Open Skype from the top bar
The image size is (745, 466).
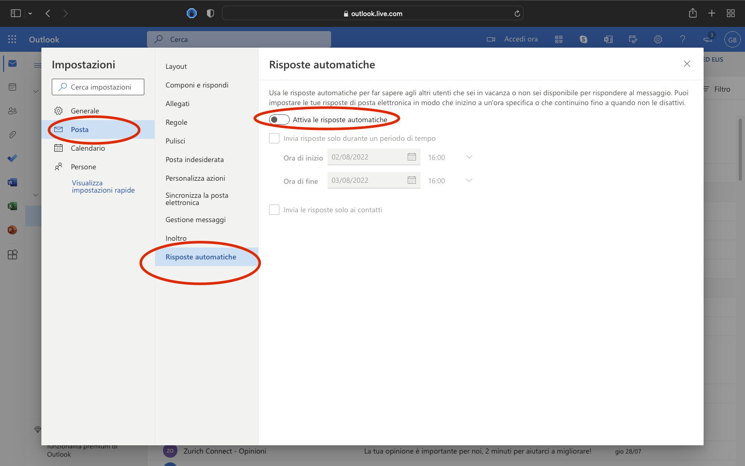point(583,39)
